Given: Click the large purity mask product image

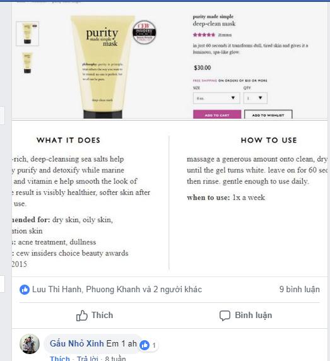Looking at the screenshot, I should pos(103,67).
